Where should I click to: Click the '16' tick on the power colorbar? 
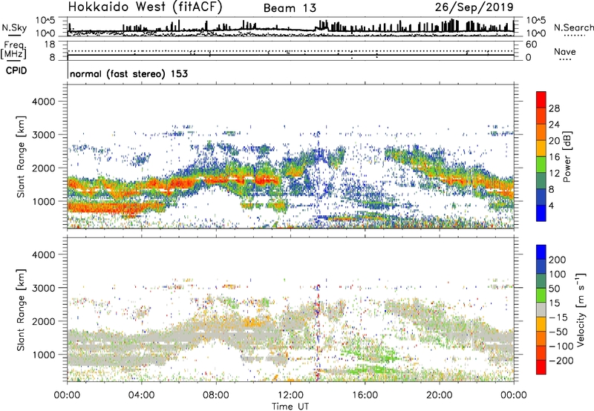554,157
